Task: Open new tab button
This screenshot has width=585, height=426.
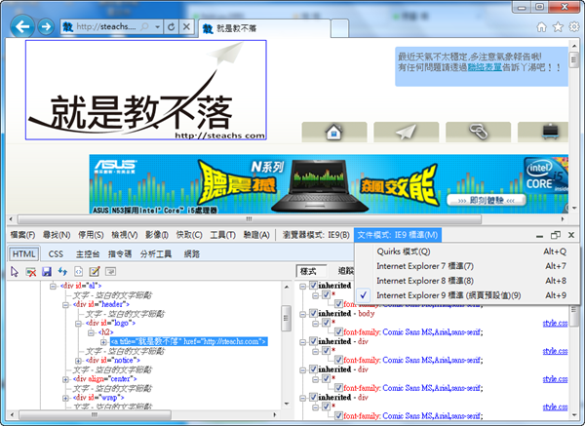Action: click(x=340, y=28)
